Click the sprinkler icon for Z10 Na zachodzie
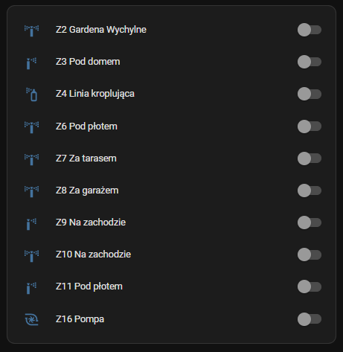Screen dimensions: 343x352 click(x=31, y=255)
